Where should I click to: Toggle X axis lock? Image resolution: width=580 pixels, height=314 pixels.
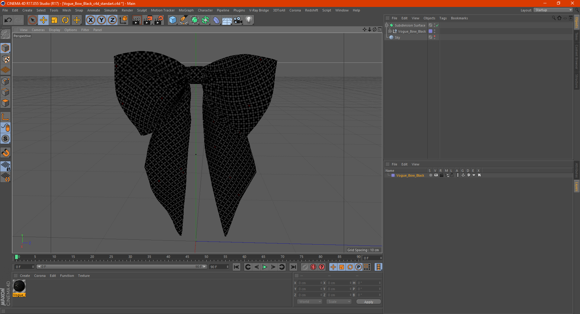(90, 20)
